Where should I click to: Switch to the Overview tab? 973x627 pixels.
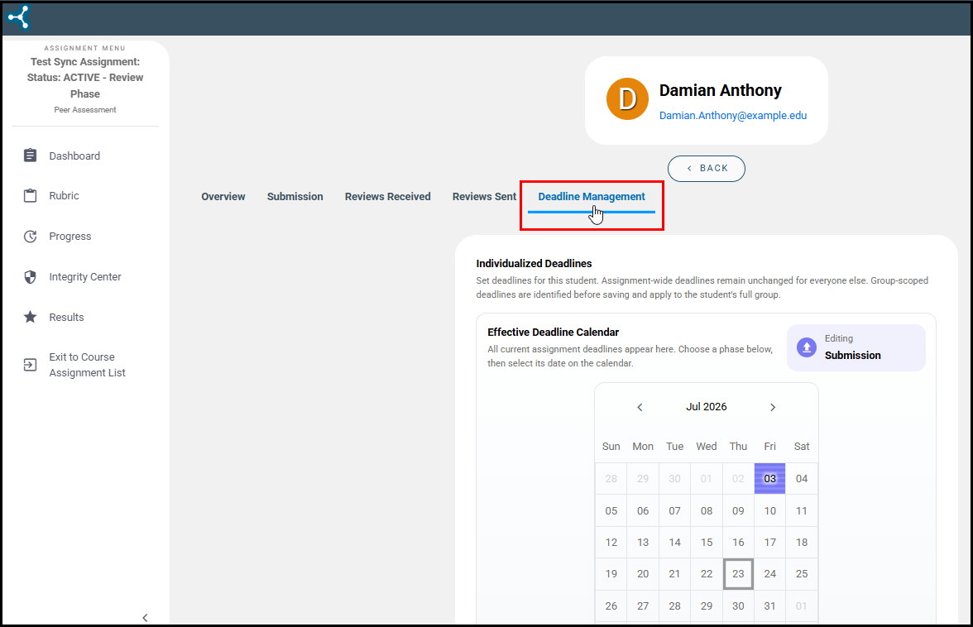pos(223,197)
